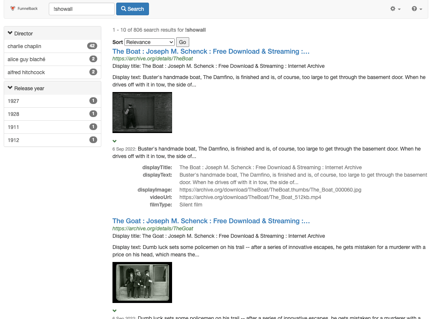Open the Sort by Relevance dropdown
Viewport: 438px width, 319px height.
149,42
